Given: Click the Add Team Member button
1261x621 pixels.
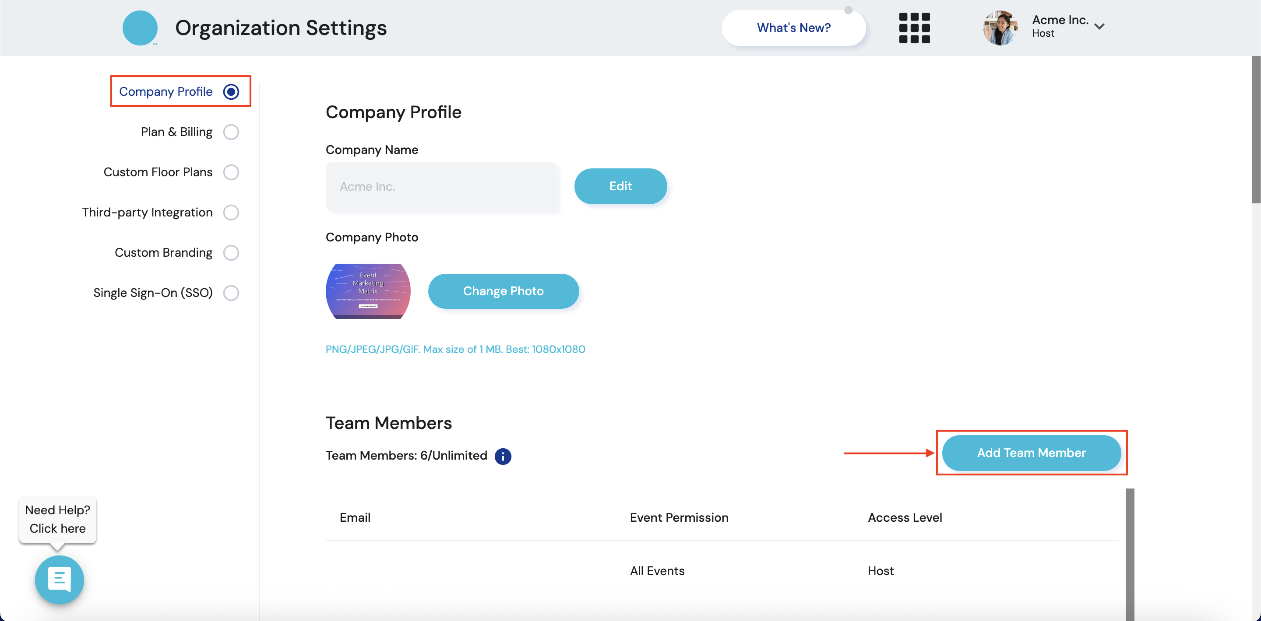Looking at the screenshot, I should [1031, 453].
